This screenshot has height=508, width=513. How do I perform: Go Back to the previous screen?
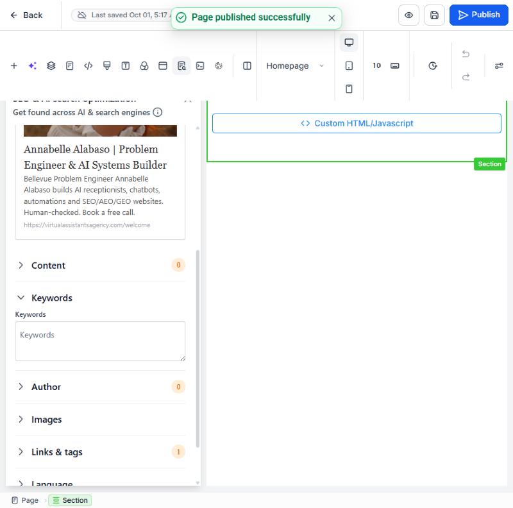tap(26, 15)
